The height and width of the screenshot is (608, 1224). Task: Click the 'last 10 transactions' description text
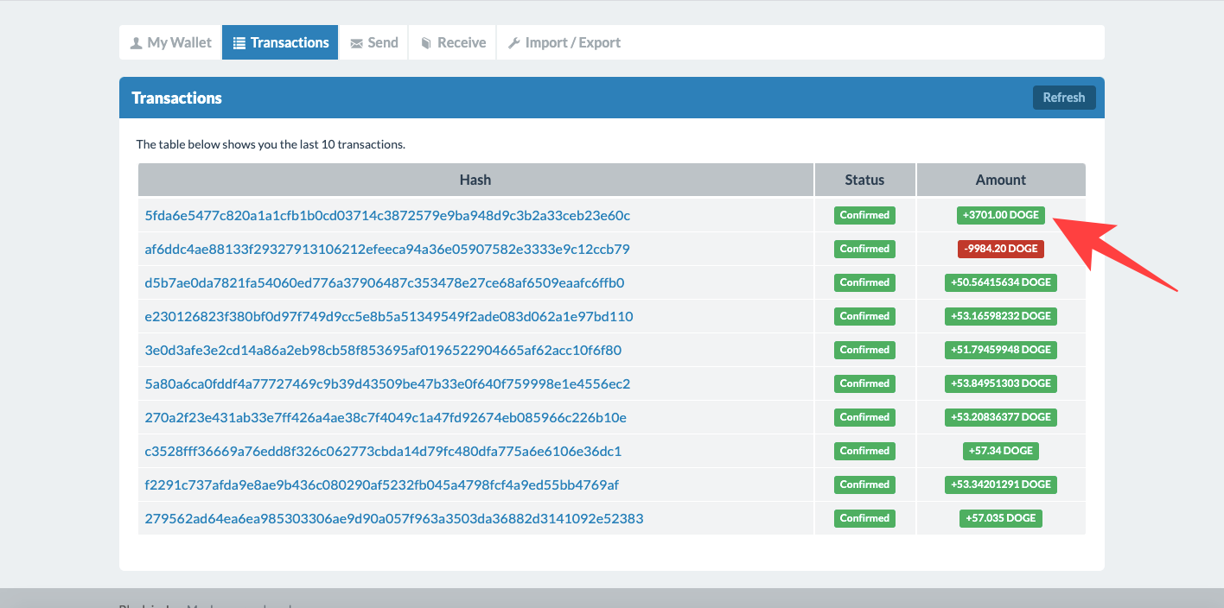pyautogui.click(x=271, y=144)
